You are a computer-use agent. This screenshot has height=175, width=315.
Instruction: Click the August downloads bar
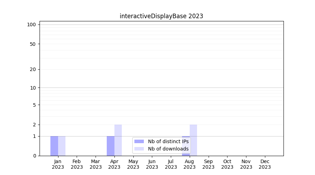(193, 140)
